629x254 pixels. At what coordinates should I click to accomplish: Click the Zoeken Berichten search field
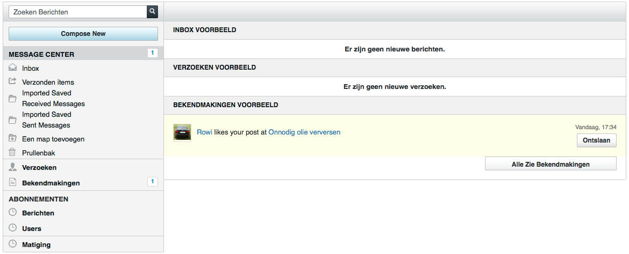click(x=78, y=11)
